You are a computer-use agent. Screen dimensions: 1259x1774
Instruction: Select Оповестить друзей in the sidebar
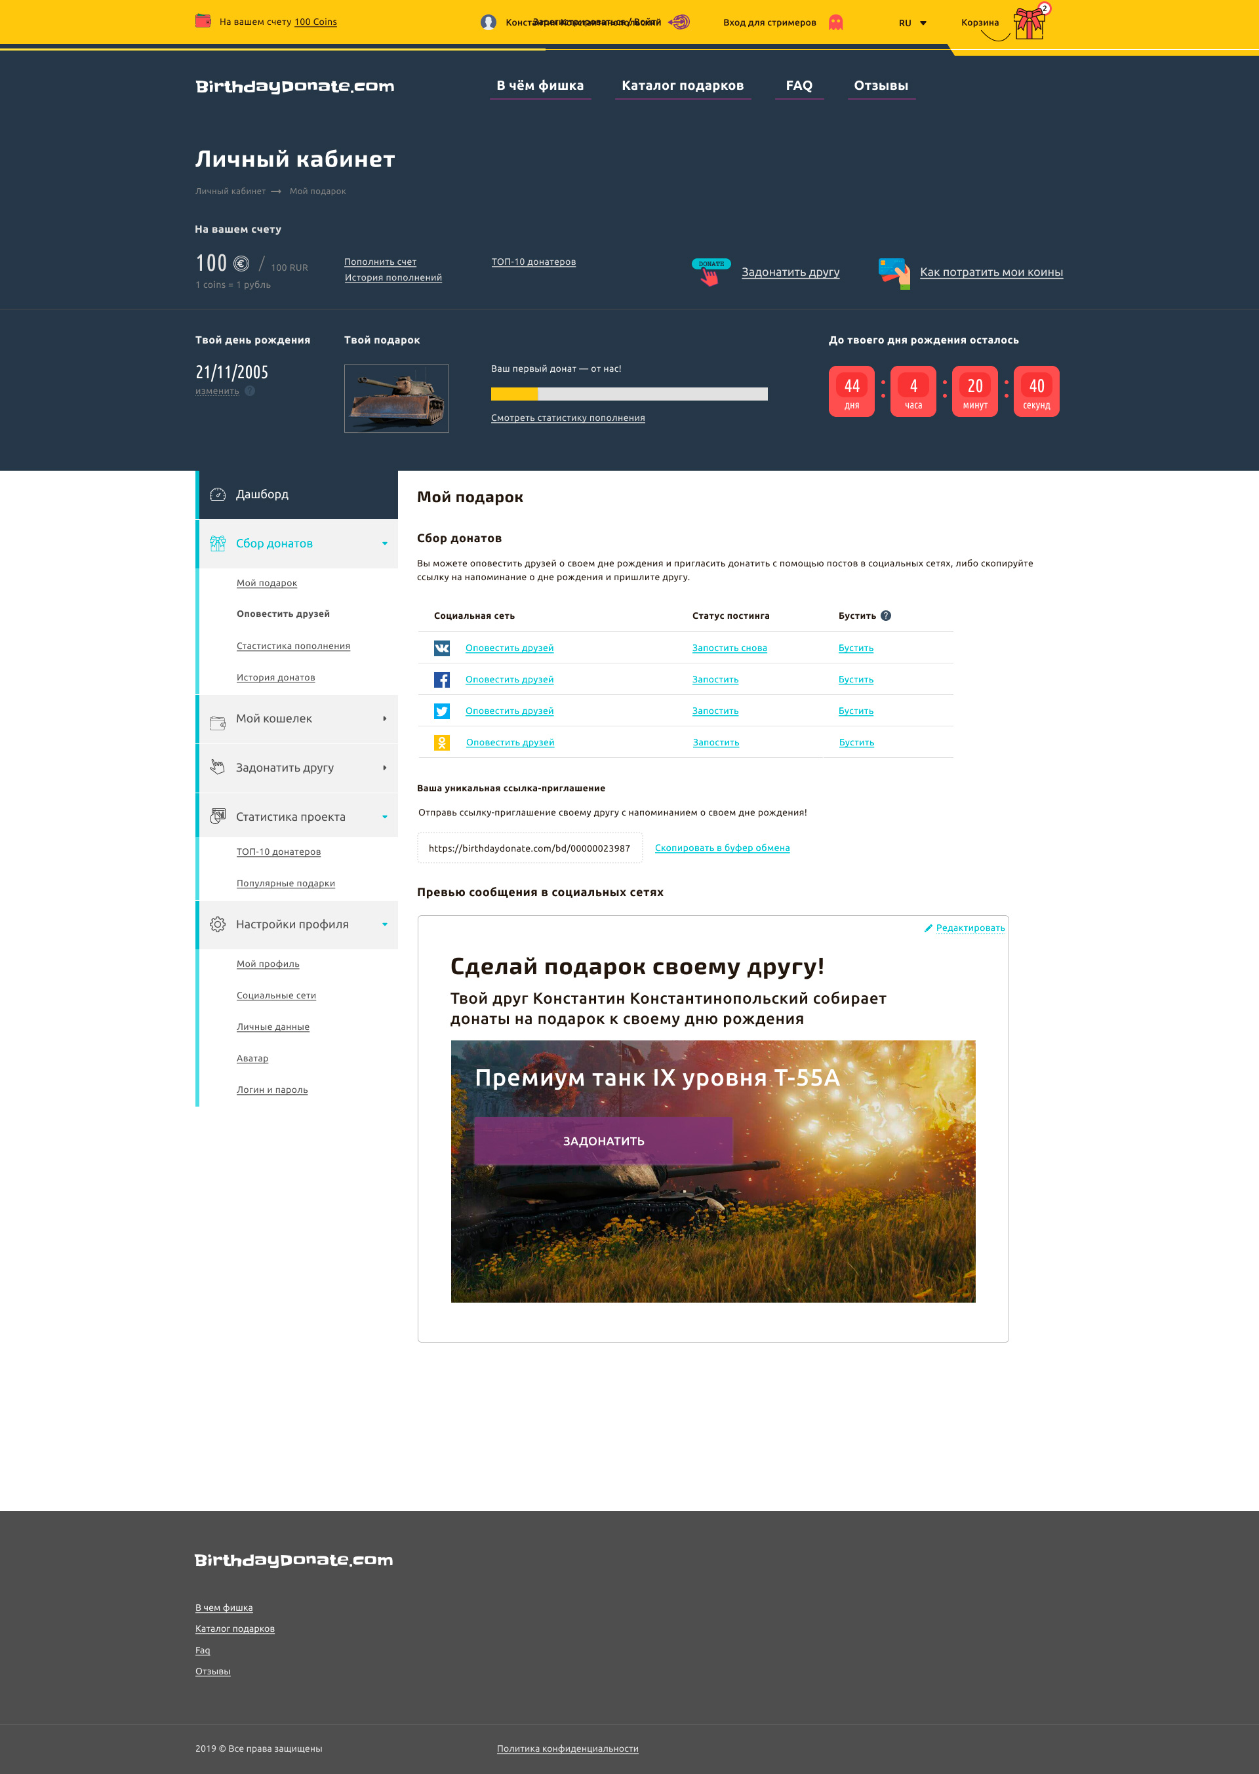click(283, 614)
